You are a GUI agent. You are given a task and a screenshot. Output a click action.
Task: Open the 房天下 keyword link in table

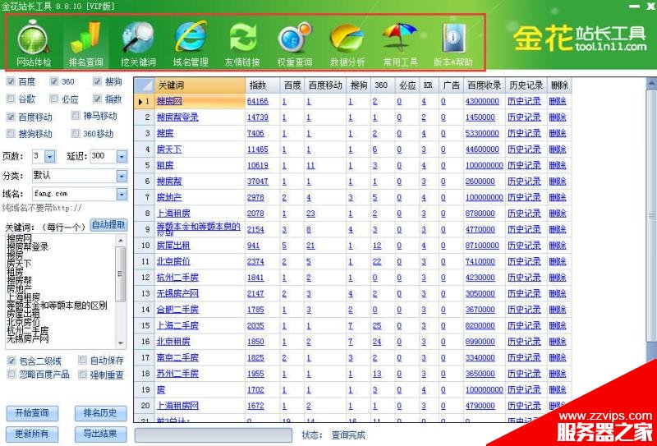(169, 149)
